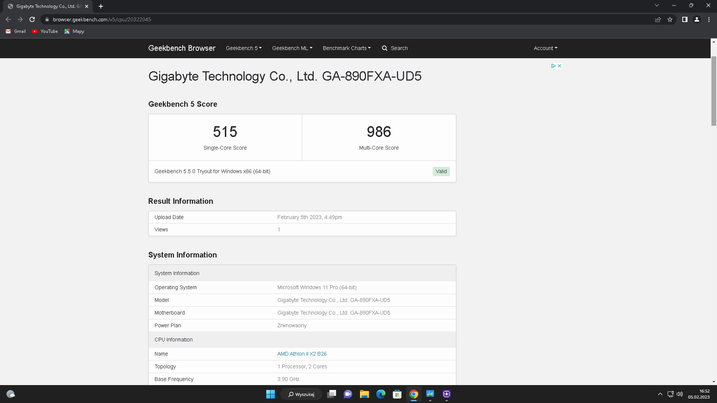Click the Single-Core Score 515
Screen dimensions: 717x403
coord(225,132)
